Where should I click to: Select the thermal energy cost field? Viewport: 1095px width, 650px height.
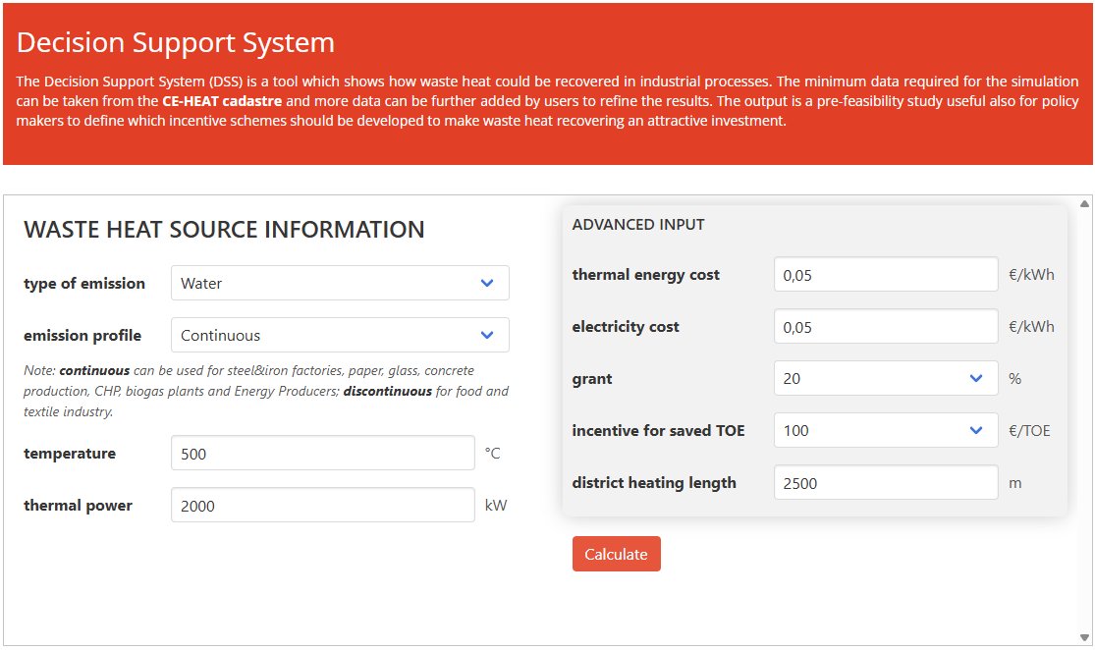tap(884, 274)
